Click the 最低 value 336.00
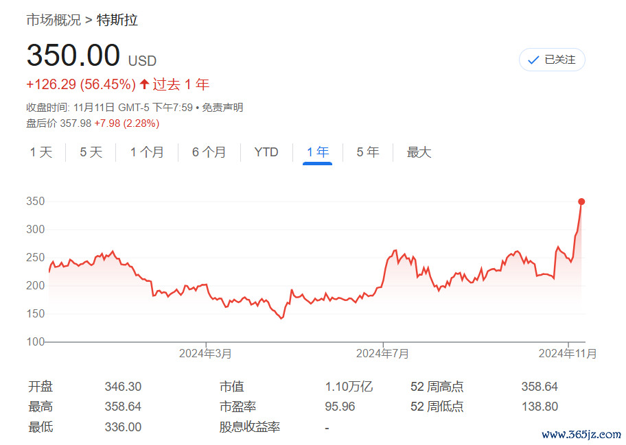 click(123, 427)
